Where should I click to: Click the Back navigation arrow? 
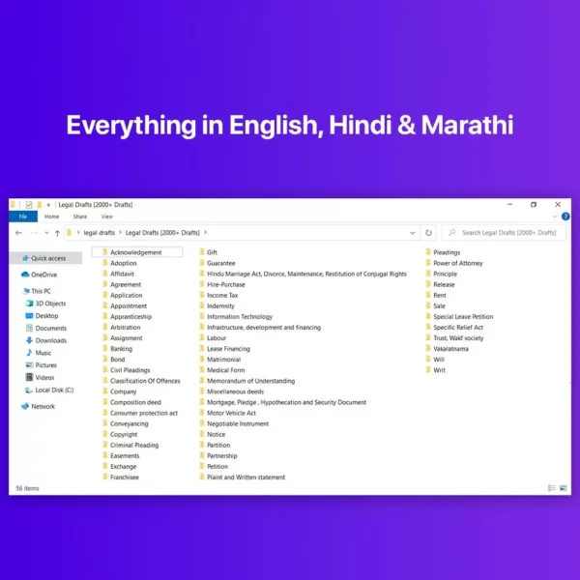click(19, 233)
